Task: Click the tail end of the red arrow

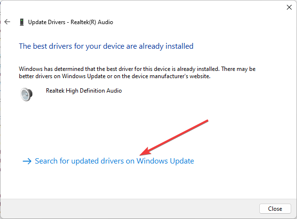Action: coord(207,121)
